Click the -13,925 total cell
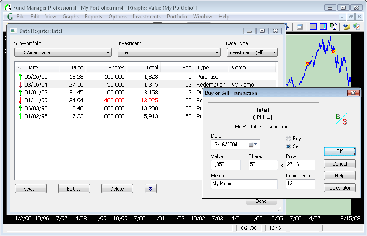 coord(149,101)
